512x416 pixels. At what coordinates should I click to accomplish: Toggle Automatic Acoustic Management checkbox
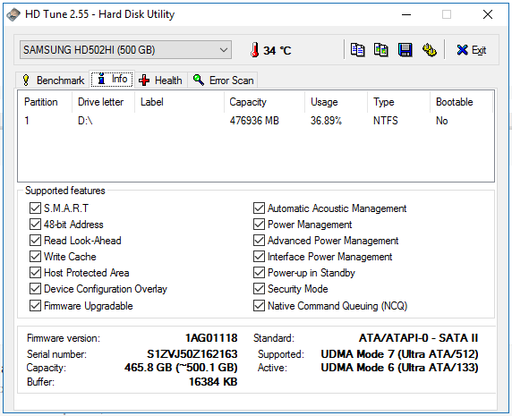259,208
